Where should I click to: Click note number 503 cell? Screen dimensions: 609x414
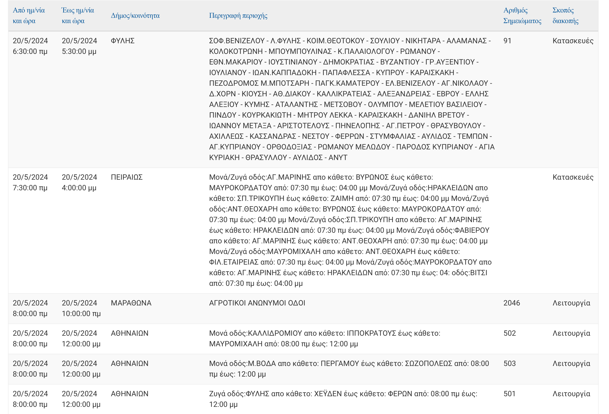click(510, 364)
